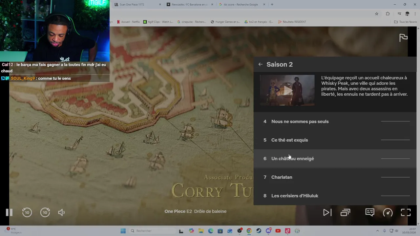This screenshot has height=236, width=420.
Task: Open YouTube app from taskbar
Action: coord(278,231)
